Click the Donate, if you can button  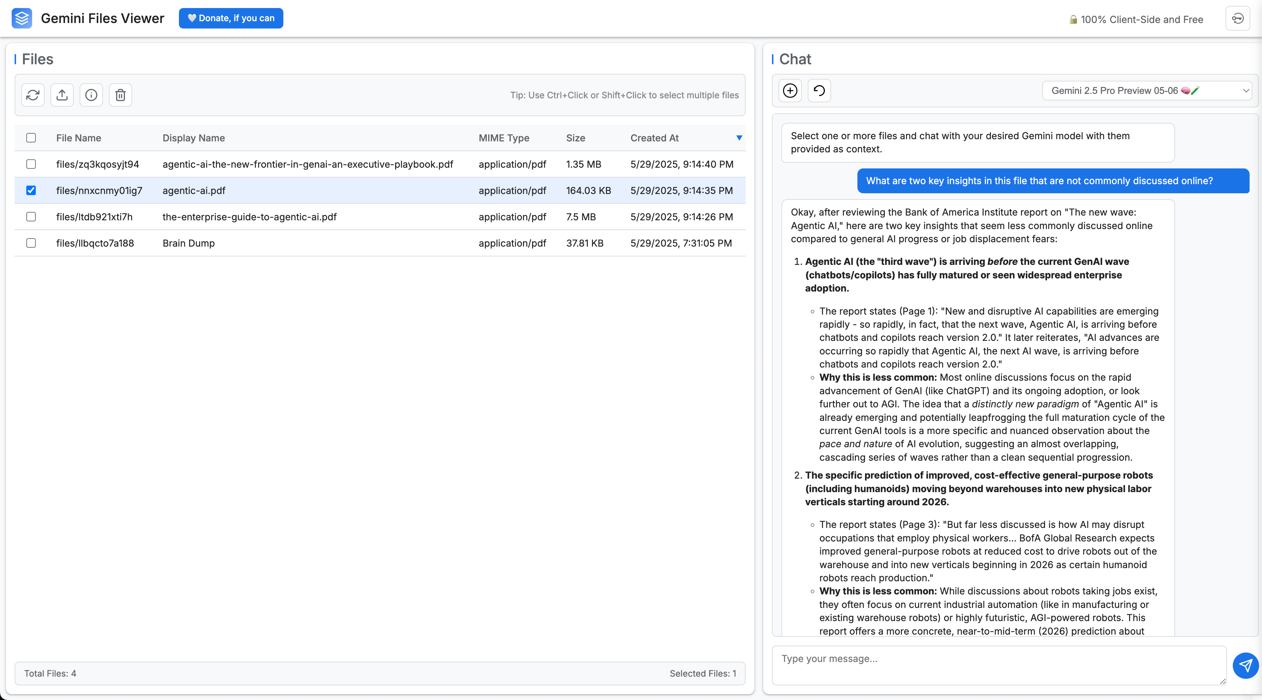(x=231, y=18)
